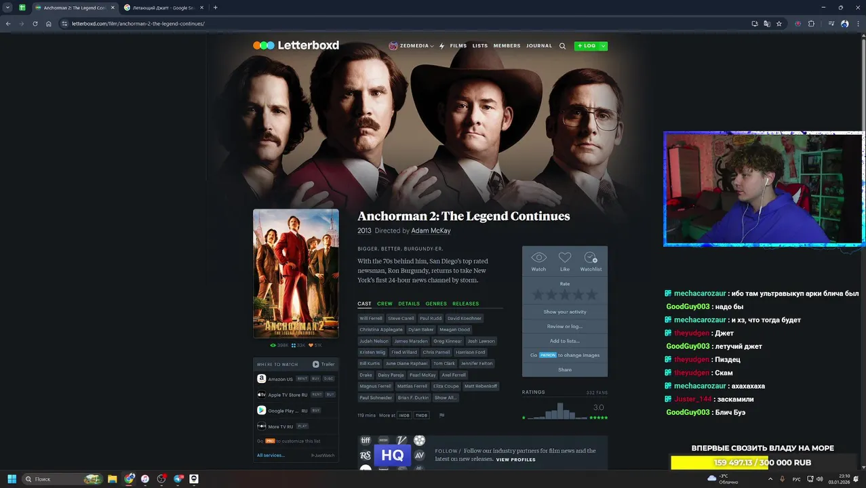Screen dimensions: 866x488
Task: Reload the page
Action: tap(35, 24)
